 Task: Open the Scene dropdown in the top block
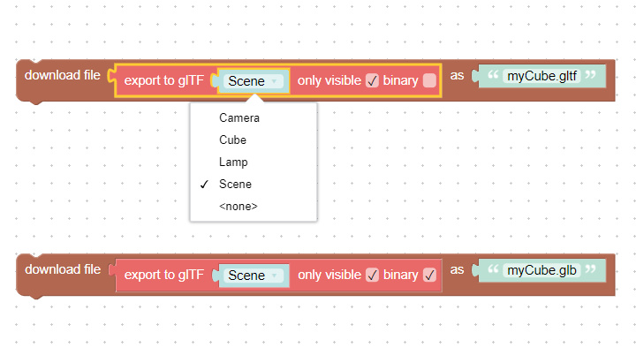(254, 80)
